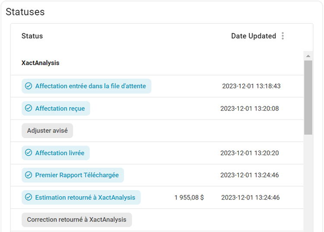Screen dimensions: 324x232
Task: Select Correction retourné à XactAnalysis chip
Action: pyautogui.click(x=76, y=219)
